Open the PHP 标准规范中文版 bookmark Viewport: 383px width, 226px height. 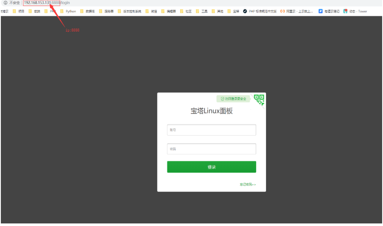(x=260, y=11)
